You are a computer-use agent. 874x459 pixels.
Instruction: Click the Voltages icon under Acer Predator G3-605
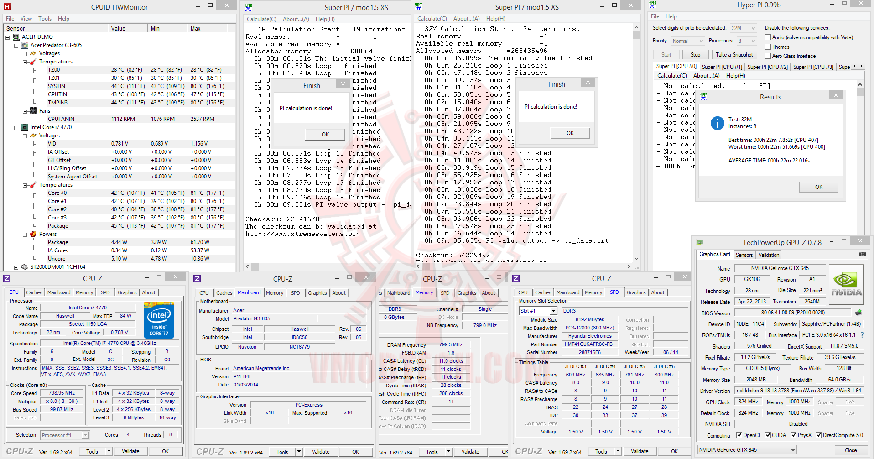point(33,53)
